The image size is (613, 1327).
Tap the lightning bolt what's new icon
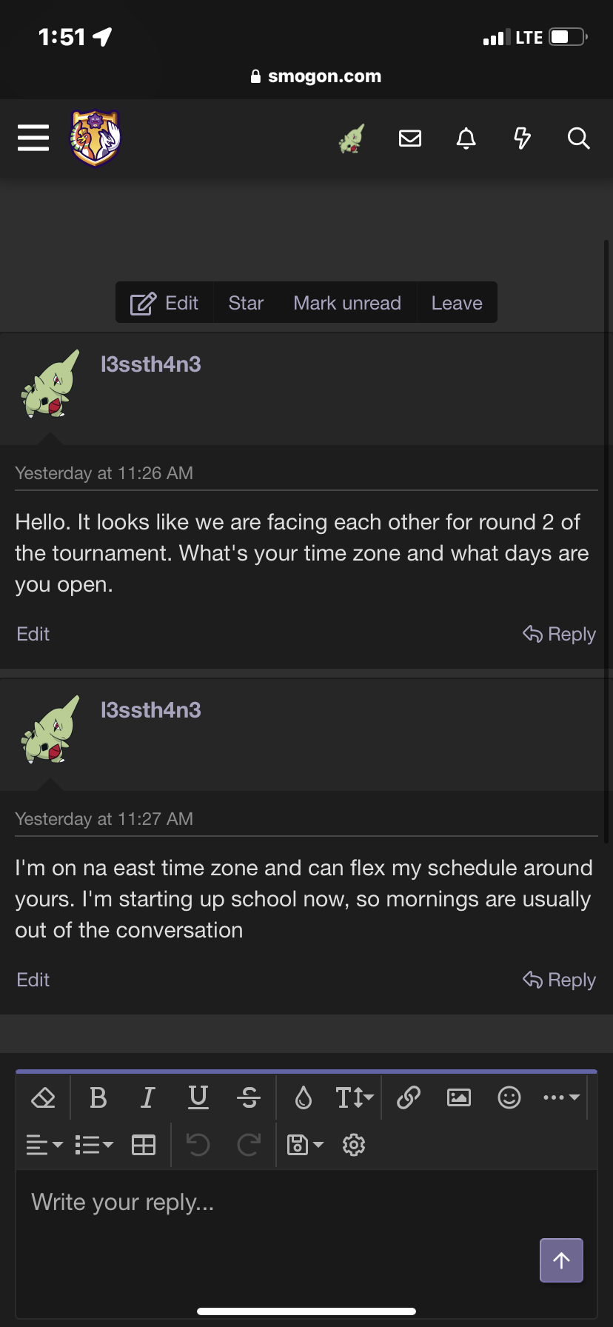point(522,138)
